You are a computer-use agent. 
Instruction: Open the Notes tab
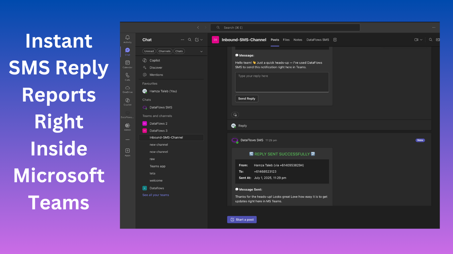[x=298, y=40]
